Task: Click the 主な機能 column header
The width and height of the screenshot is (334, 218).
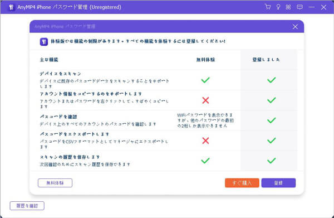Action: coord(49,60)
